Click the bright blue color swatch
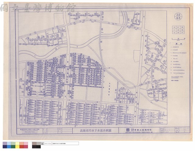195x151 pixels. [9, 147]
